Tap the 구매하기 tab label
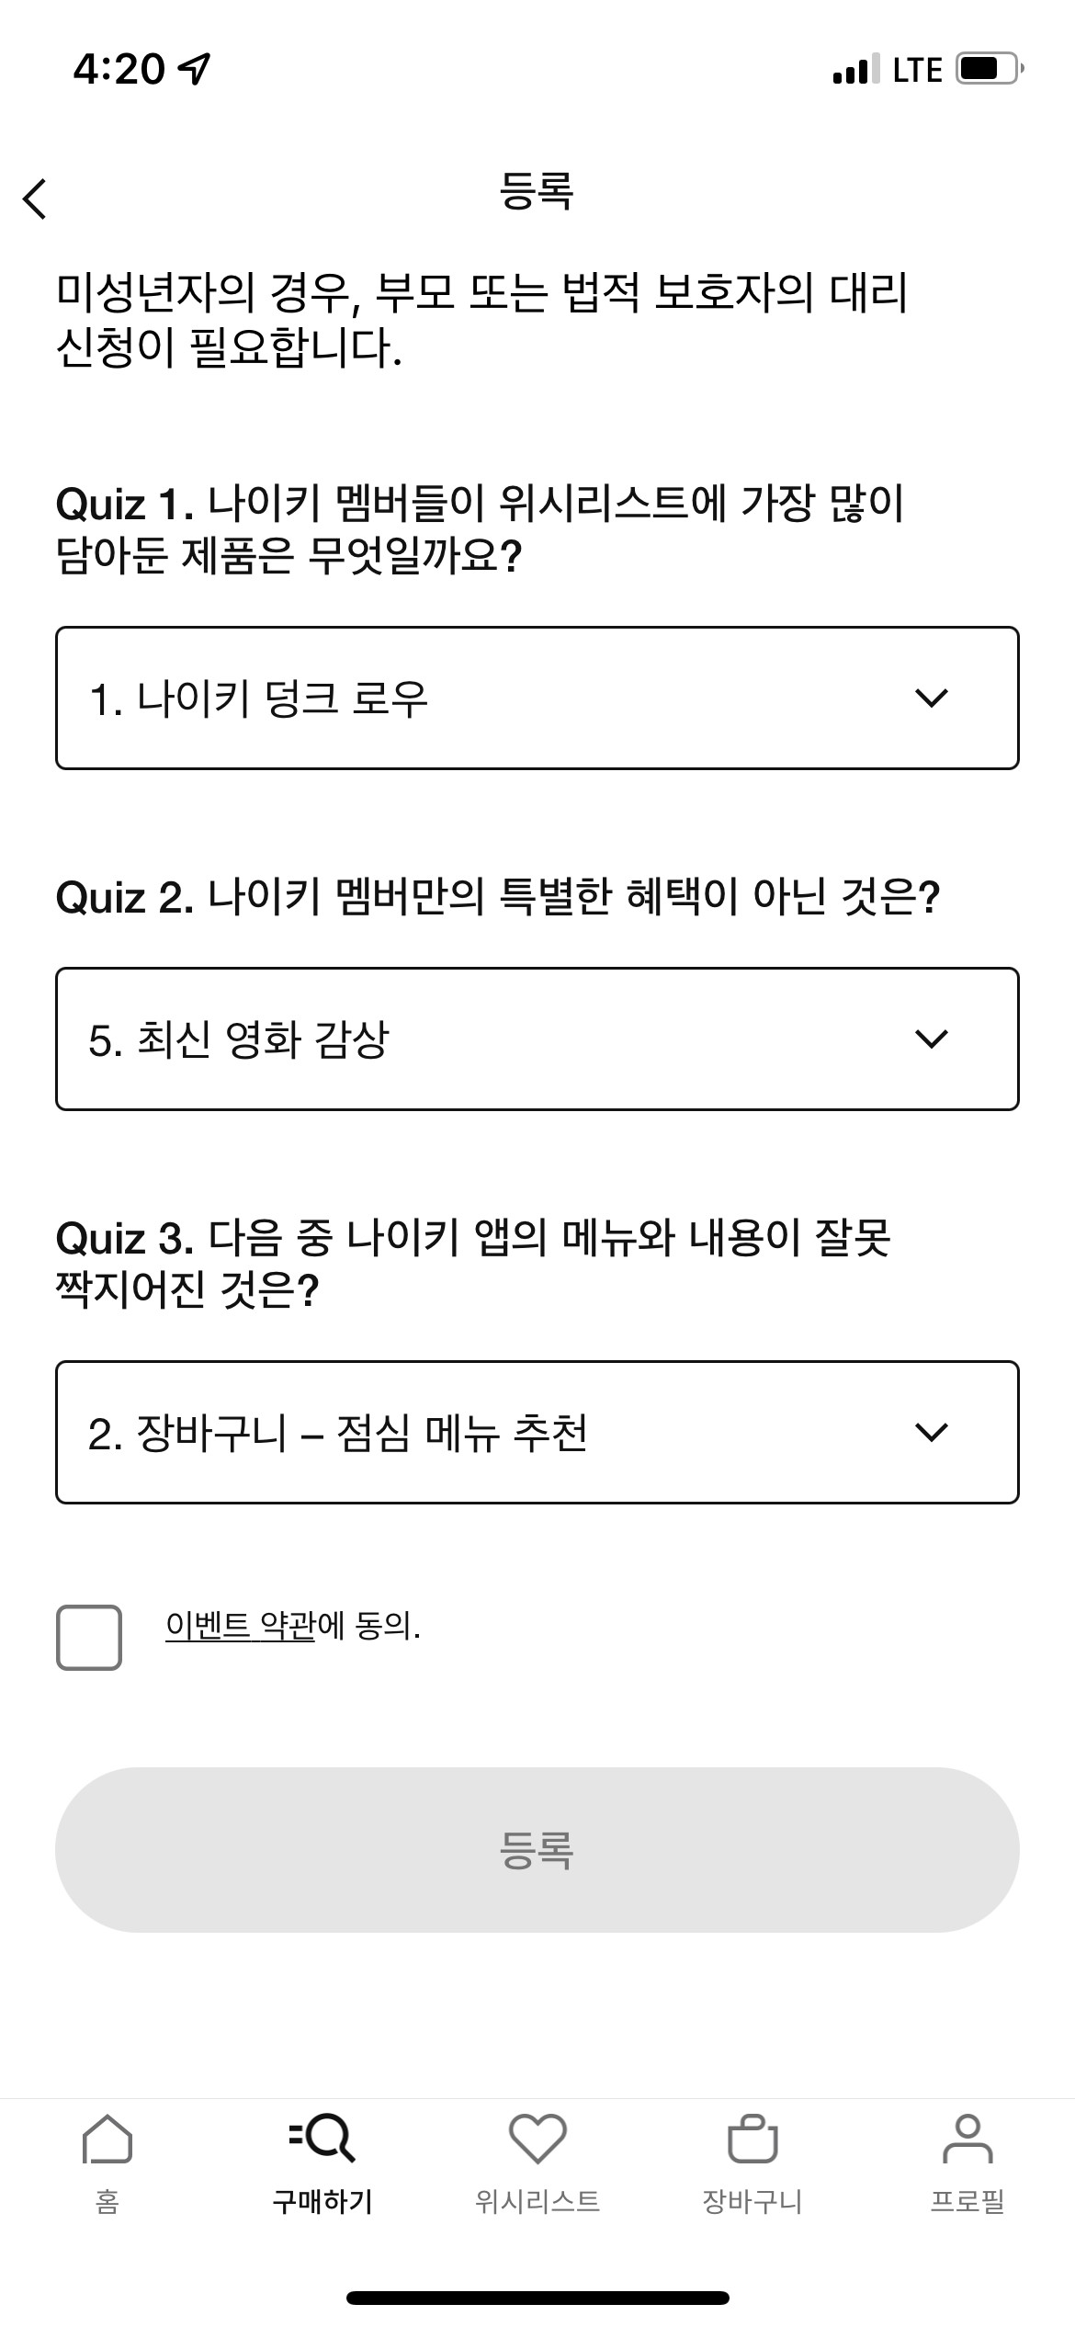 click(322, 2202)
